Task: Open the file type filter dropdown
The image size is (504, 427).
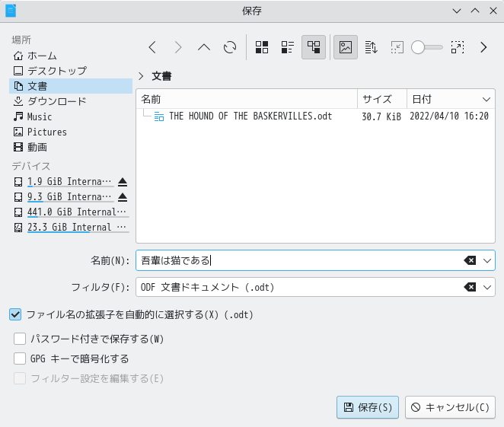Action: (x=487, y=287)
